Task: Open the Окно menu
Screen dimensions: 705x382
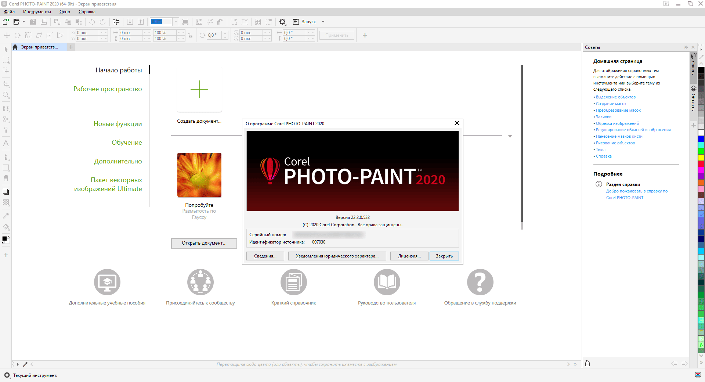Action: (65, 12)
